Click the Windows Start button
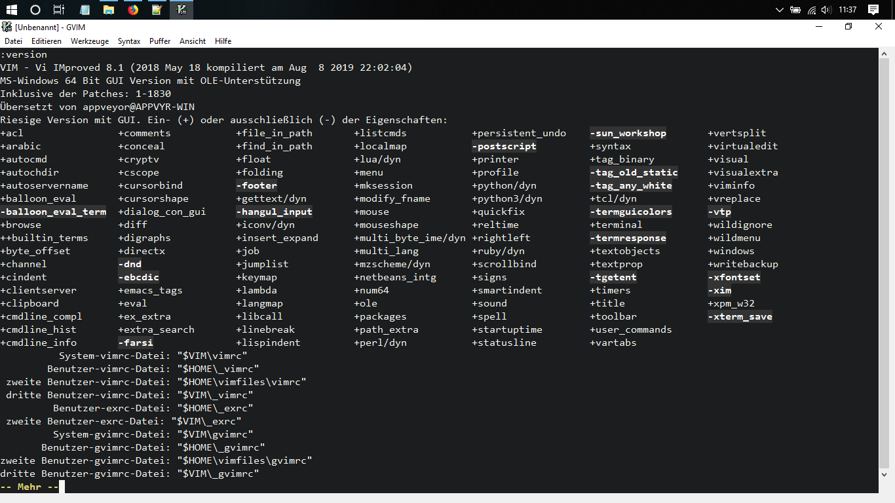Viewport: 895px width, 503px height. (x=12, y=10)
